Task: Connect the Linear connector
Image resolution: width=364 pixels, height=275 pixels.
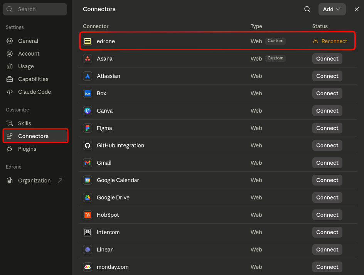Action: 327,250
